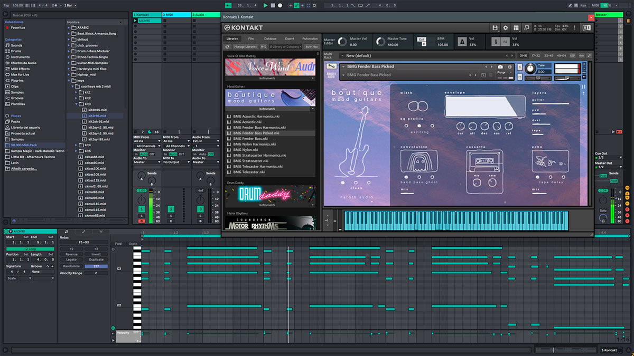Image resolution: width=634 pixels, height=356 pixels.
Task: Toggle track 1 activator button
Action: [142, 209]
